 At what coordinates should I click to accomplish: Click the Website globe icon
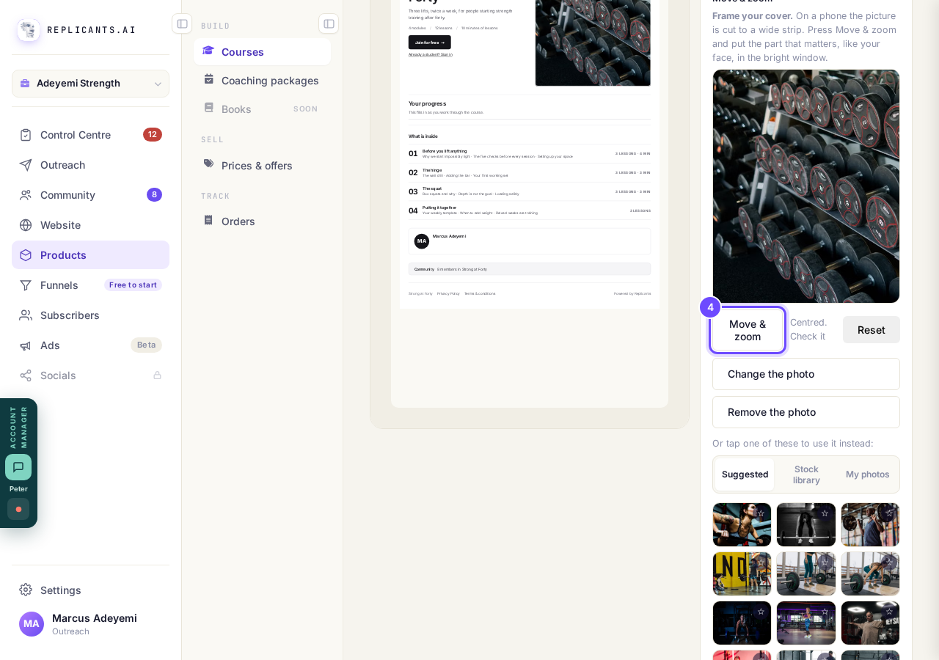(x=26, y=225)
